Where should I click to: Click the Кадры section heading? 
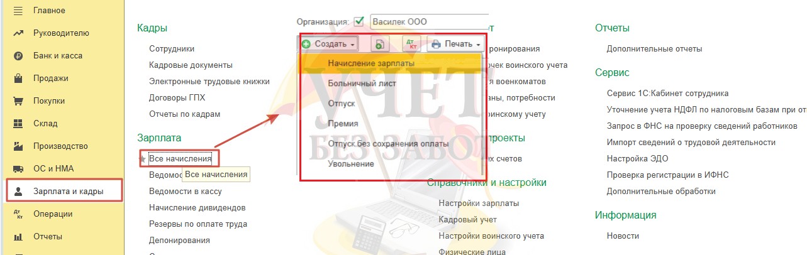(x=152, y=28)
